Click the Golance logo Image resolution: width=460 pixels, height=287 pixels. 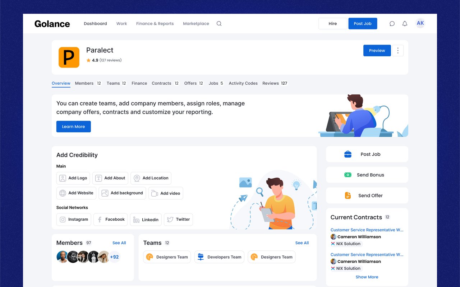coord(52,24)
